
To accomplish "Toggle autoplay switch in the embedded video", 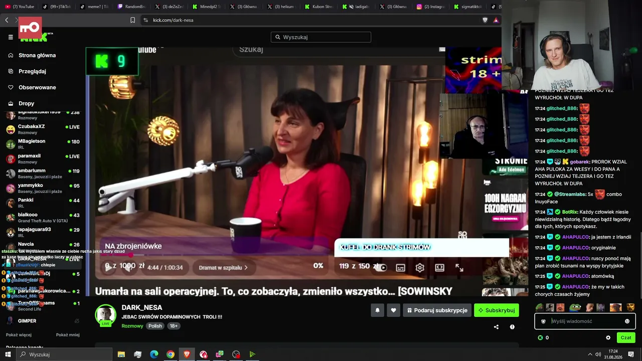I will point(382,268).
